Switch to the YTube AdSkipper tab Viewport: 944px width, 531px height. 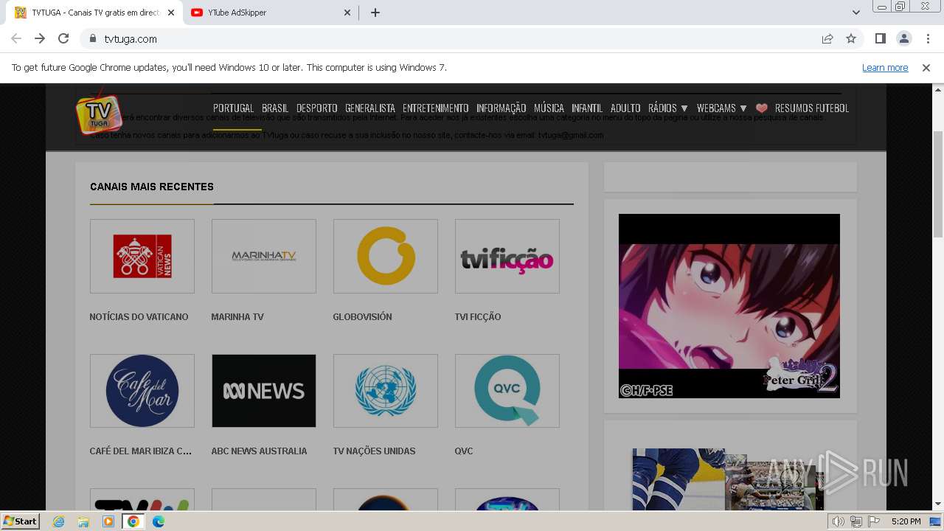point(271,13)
